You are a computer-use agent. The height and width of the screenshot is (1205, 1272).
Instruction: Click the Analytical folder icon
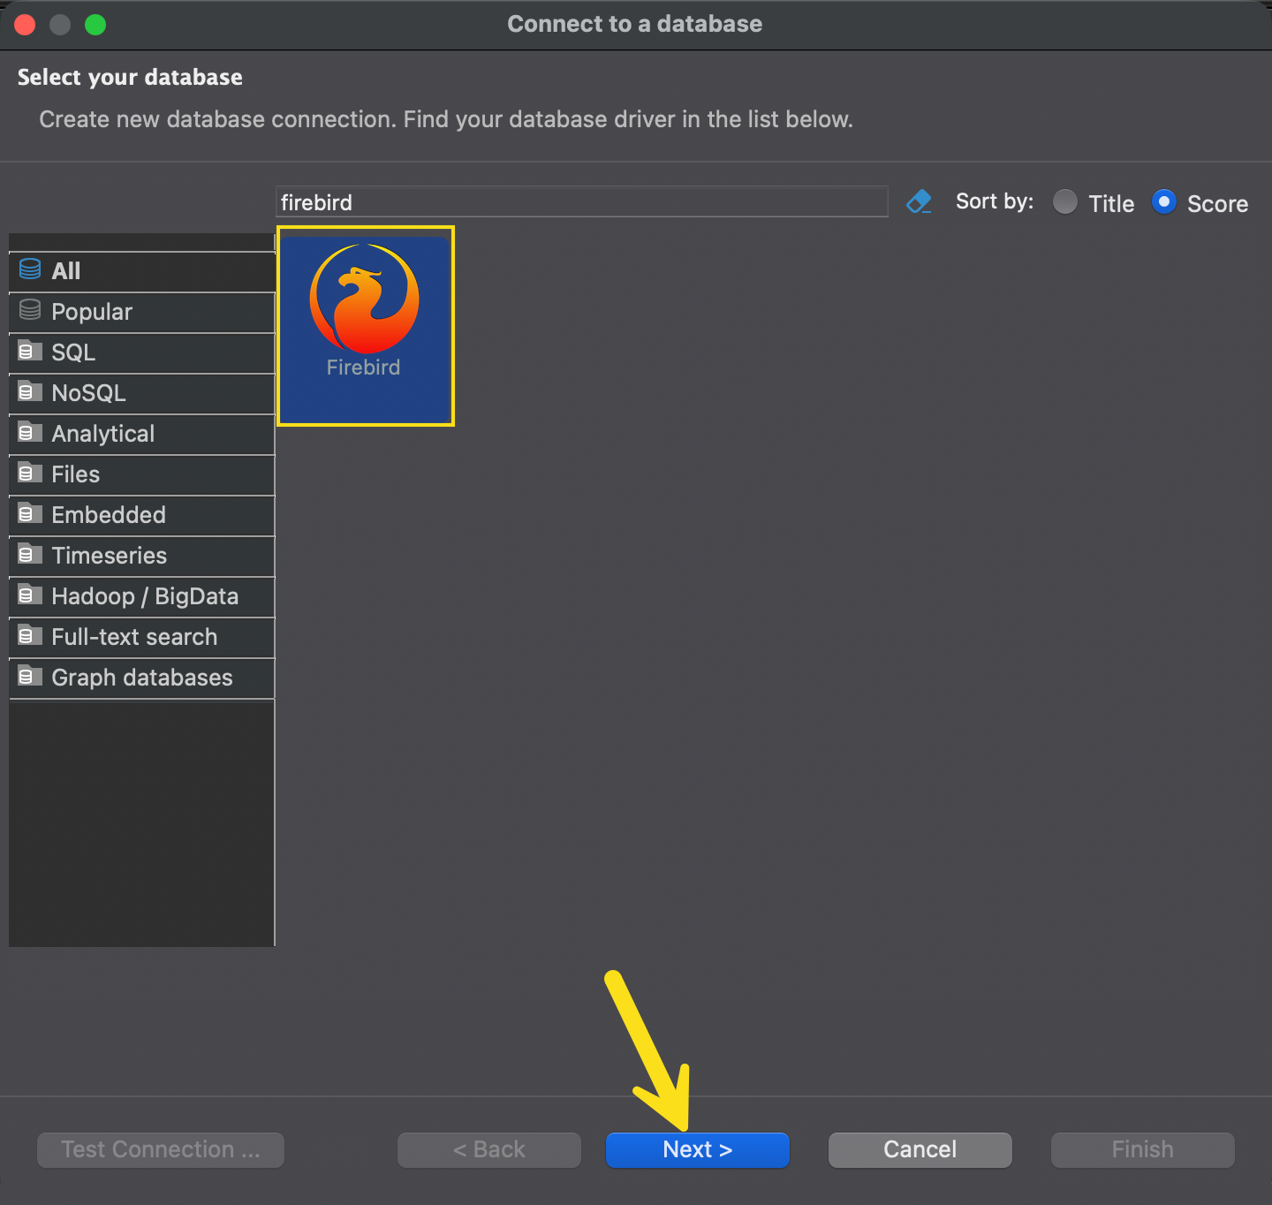pos(30,432)
